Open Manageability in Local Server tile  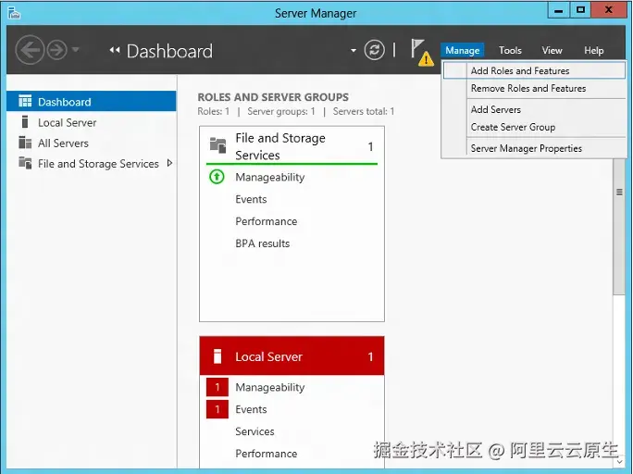tap(270, 388)
